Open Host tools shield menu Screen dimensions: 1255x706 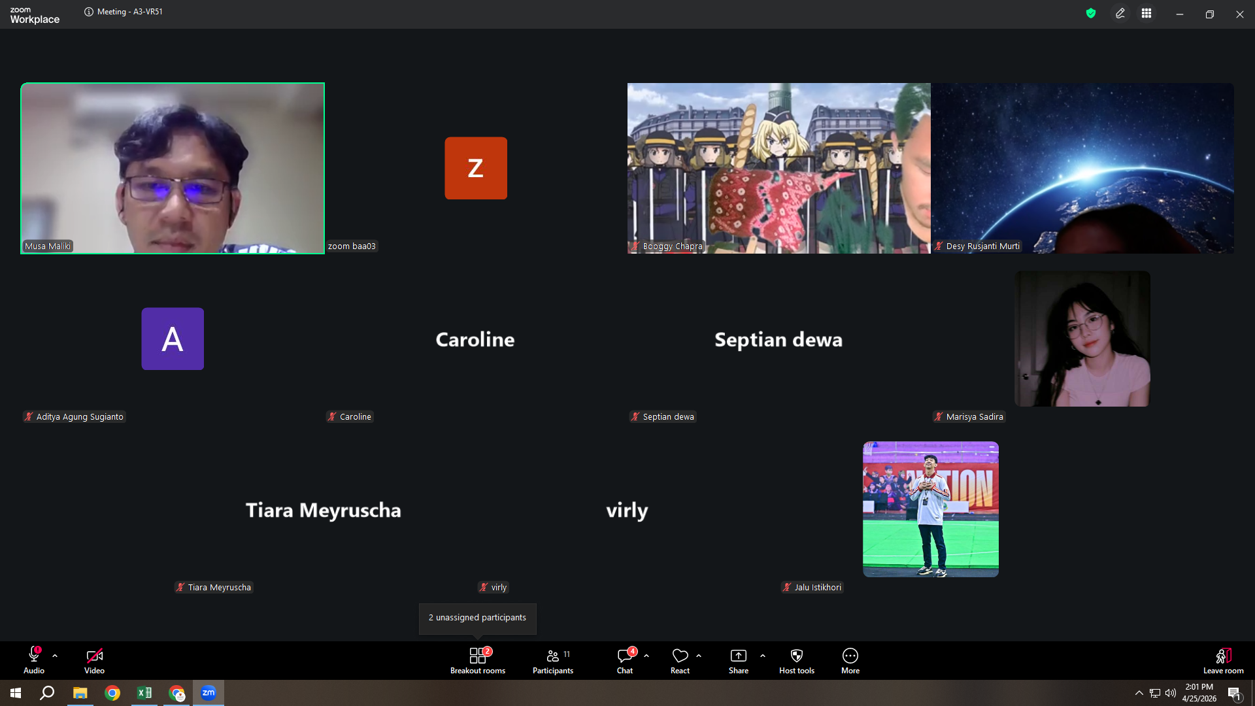pos(797,660)
